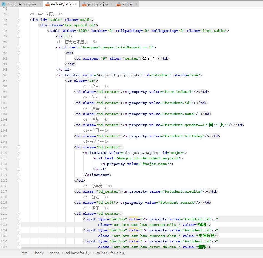Select the 'callback for click()' breadcrumb
The width and height of the screenshot is (263, 258).
click(x=111, y=253)
